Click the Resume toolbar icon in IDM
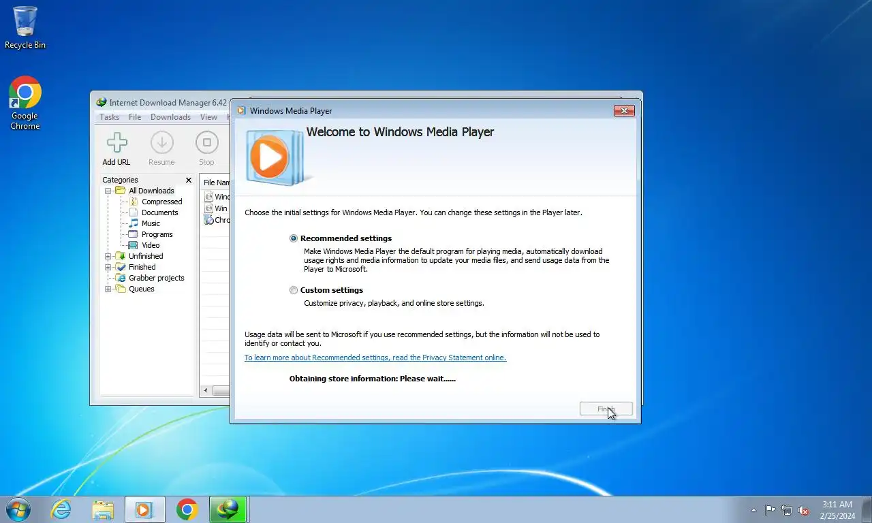 [161, 149]
